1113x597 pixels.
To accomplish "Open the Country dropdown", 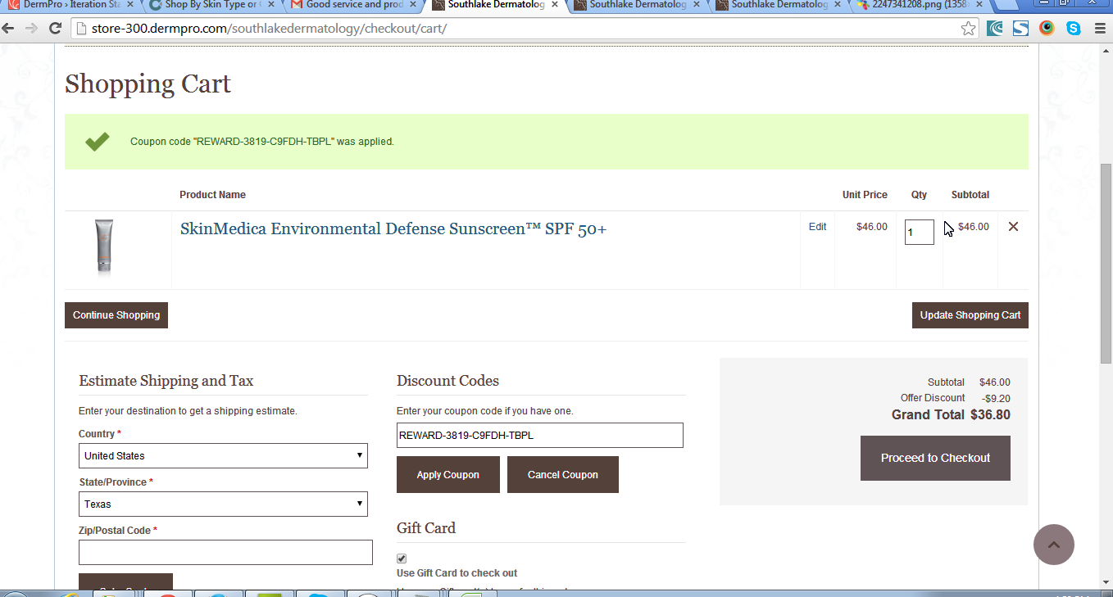I will 223,456.
